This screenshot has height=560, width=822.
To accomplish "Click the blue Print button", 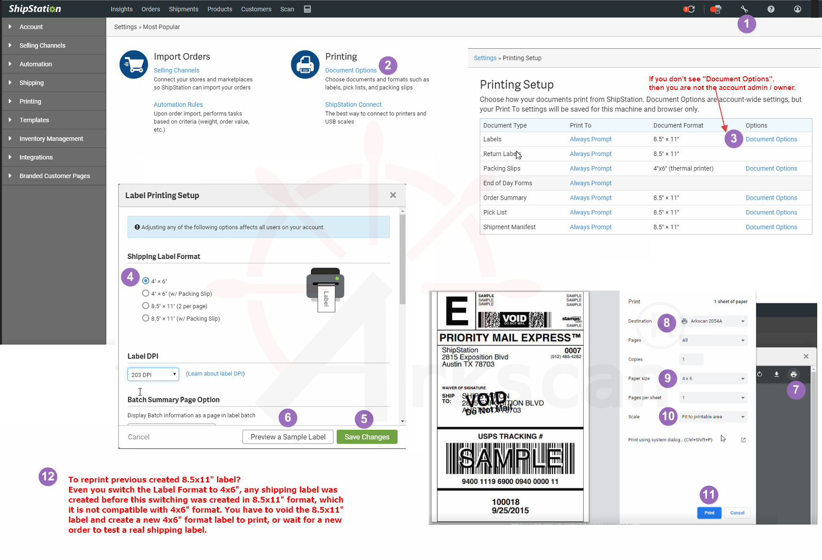I will (x=709, y=513).
